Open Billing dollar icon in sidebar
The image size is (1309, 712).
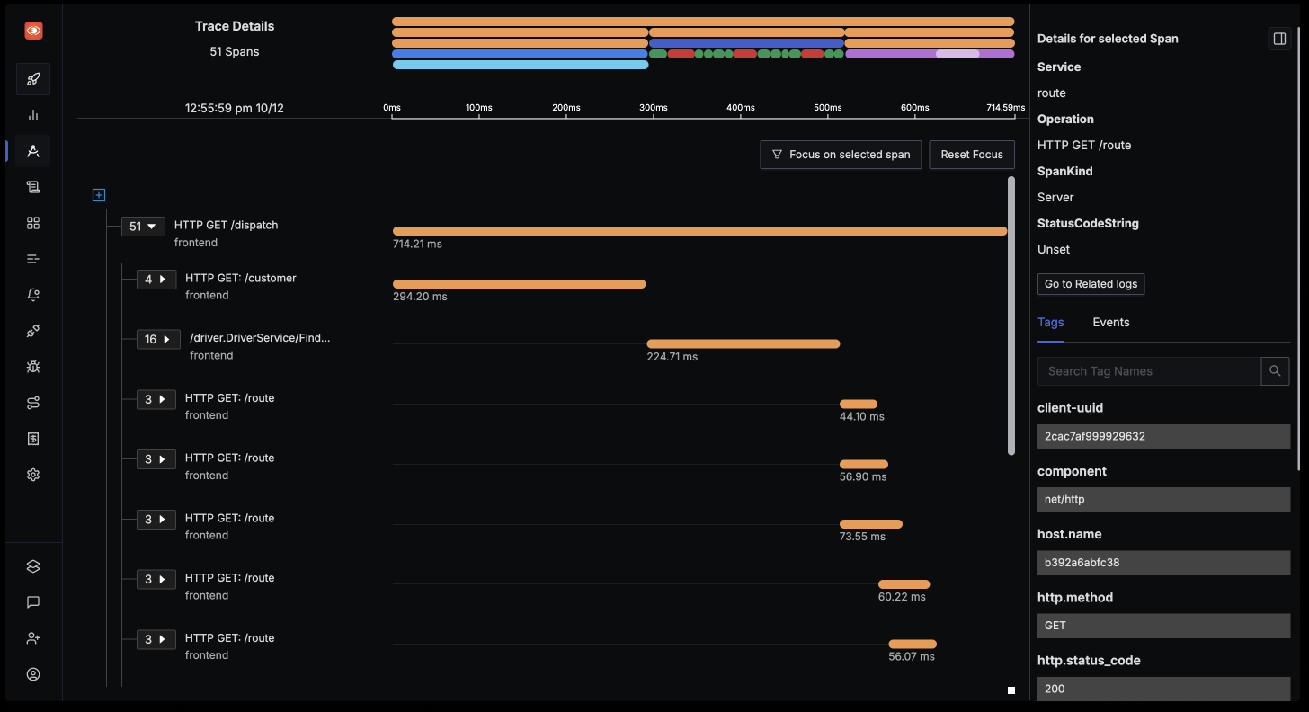33,439
